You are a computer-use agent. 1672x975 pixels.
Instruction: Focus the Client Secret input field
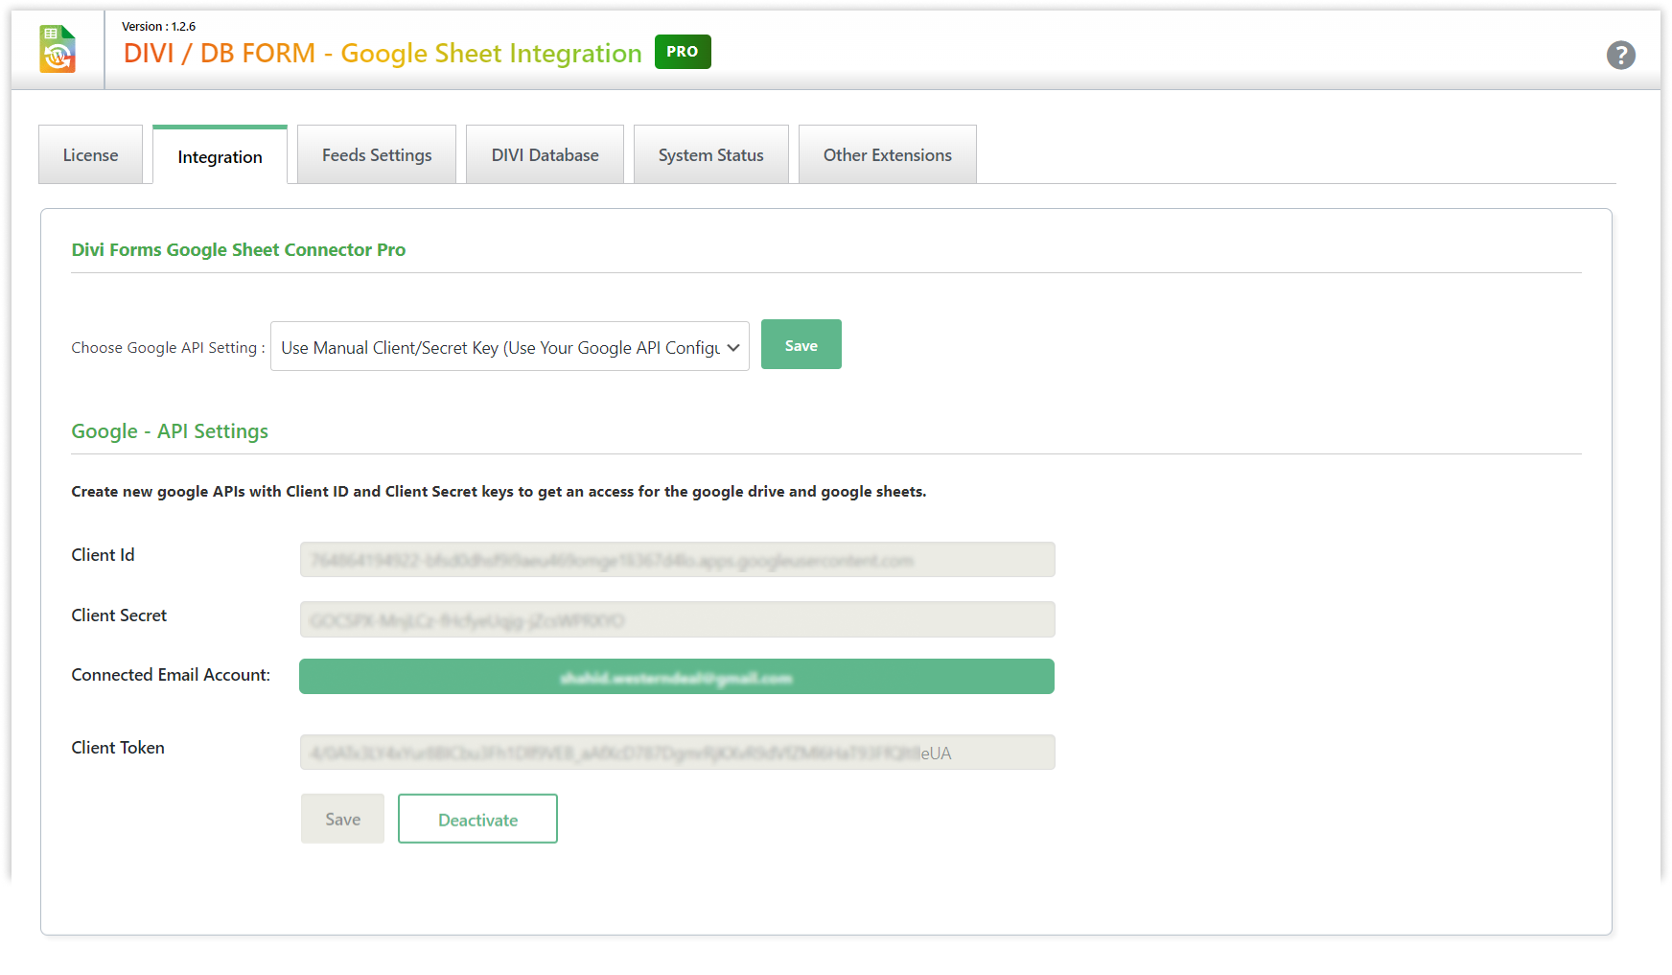pos(677,620)
